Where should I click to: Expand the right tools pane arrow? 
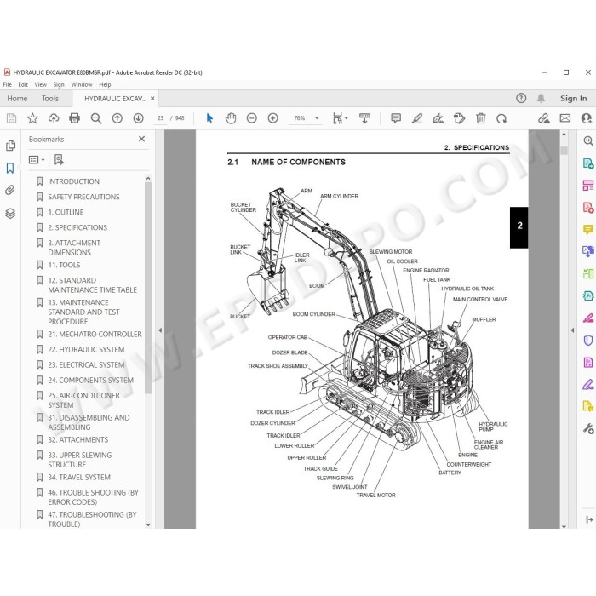point(572,330)
